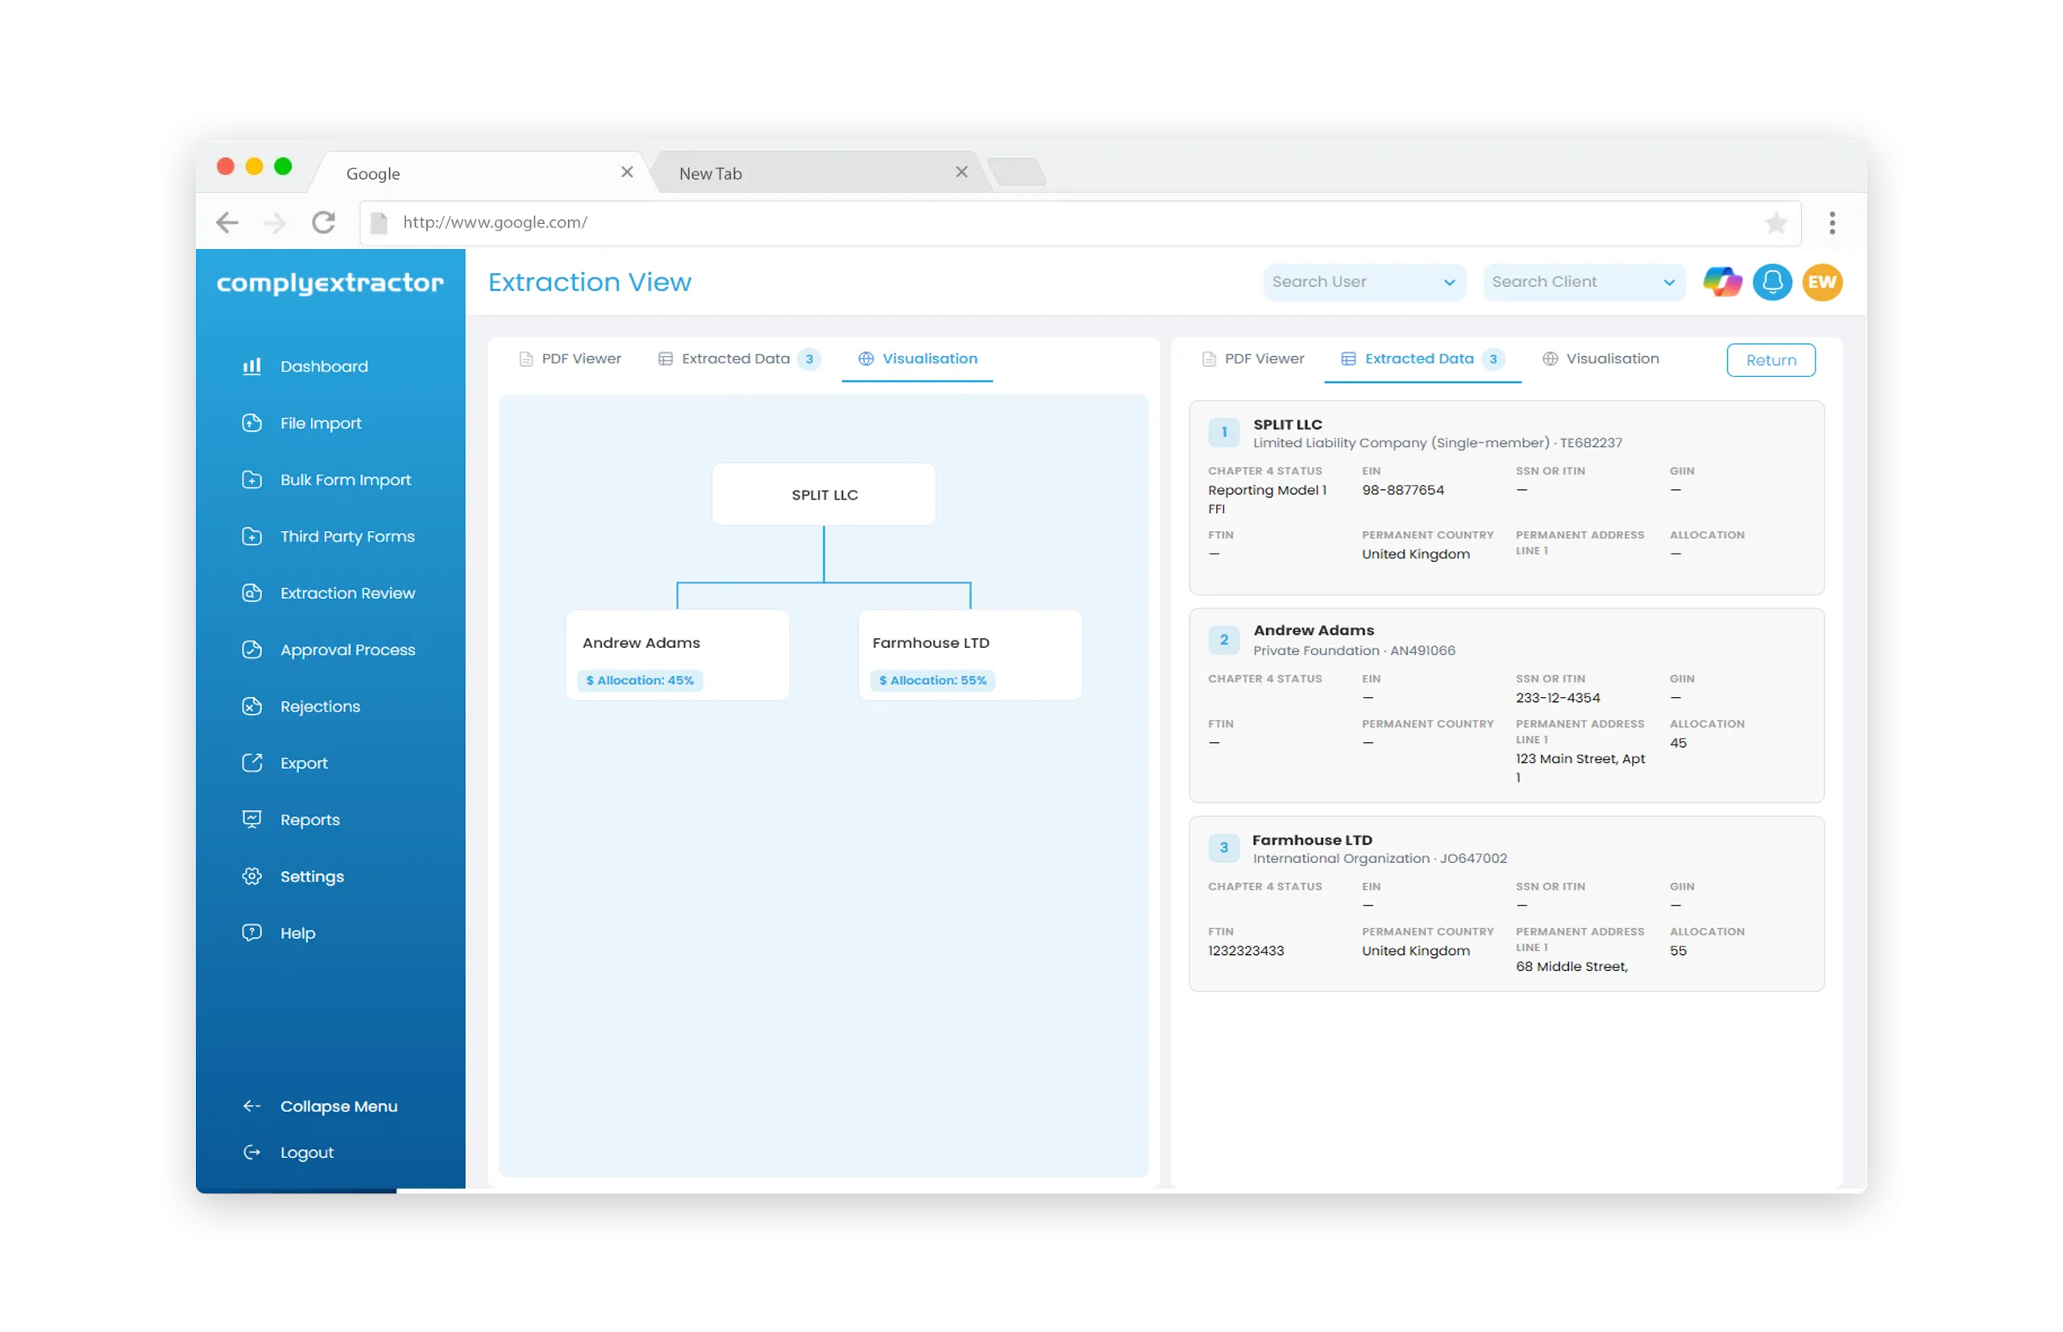Open the Export section
Viewport: 2063px width, 1332px height.
[284, 763]
